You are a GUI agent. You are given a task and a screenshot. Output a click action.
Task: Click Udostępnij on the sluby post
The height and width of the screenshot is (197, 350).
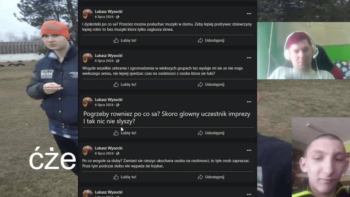click(211, 177)
